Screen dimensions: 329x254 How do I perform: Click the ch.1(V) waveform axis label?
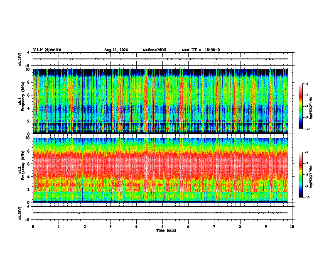click(20, 59)
